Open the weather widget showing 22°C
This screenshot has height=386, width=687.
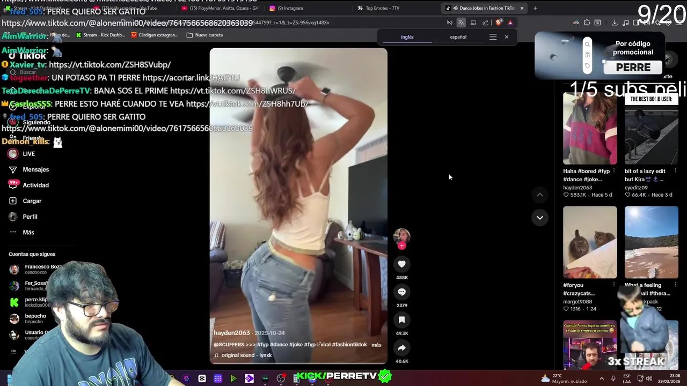pos(564,378)
